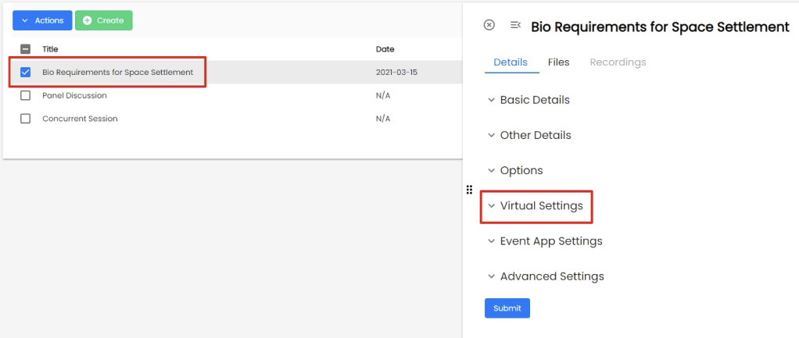
Task: Click the 2021-03-15 date cell
Action: 396,73
